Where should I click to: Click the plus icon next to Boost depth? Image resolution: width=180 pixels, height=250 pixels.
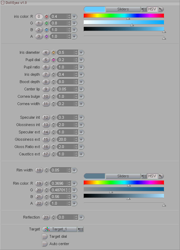click(81, 82)
